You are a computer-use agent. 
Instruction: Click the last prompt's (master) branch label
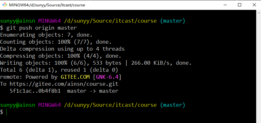[172, 105]
